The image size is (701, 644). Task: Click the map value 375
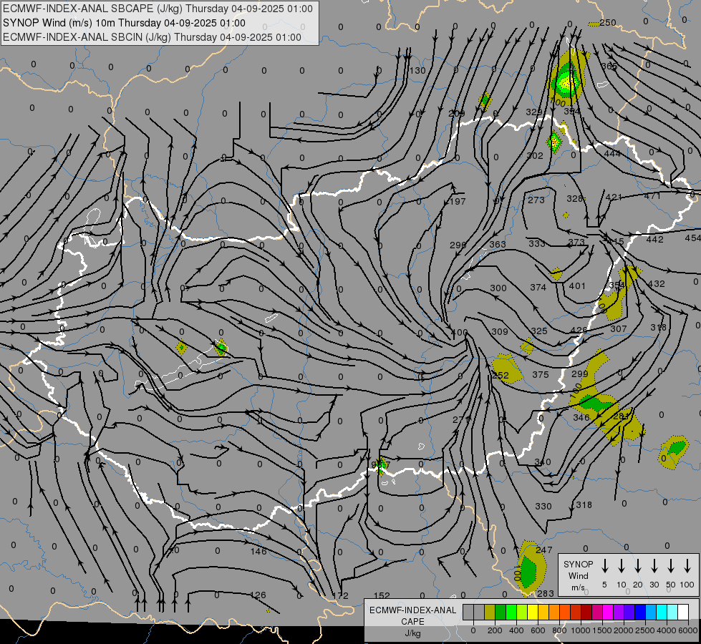click(x=541, y=374)
